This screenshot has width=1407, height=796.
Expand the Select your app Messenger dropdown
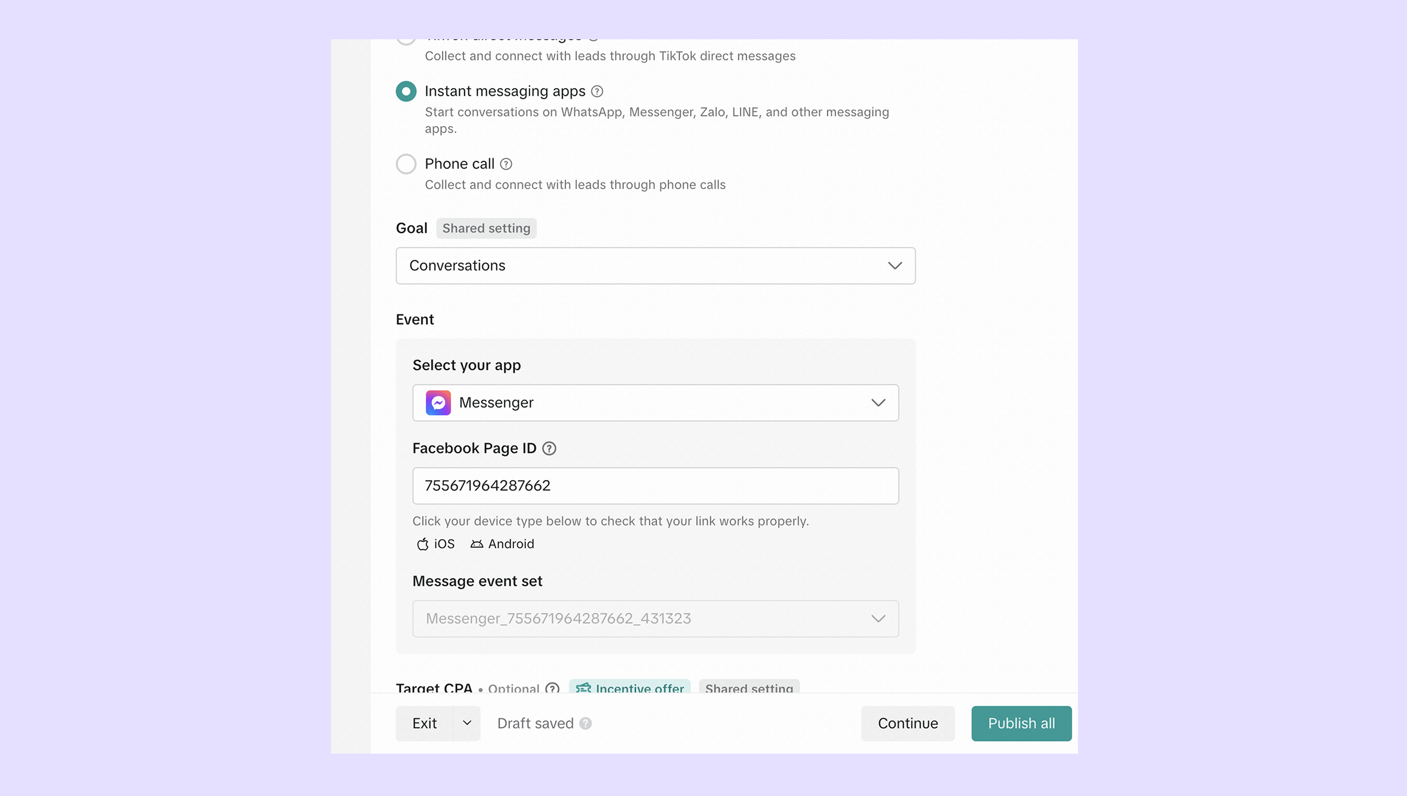[x=655, y=403]
